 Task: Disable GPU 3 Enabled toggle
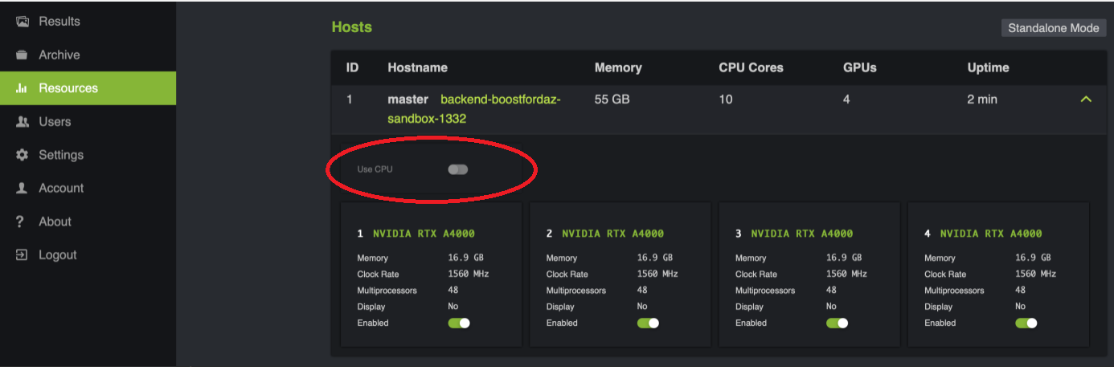point(837,323)
